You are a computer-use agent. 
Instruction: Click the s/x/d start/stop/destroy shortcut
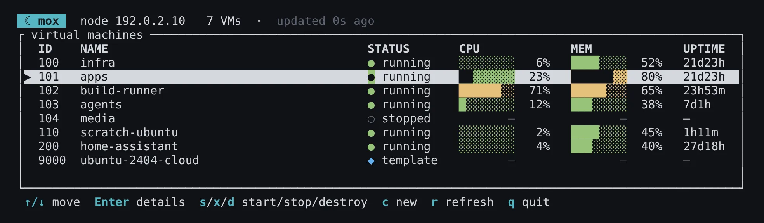coord(283,202)
